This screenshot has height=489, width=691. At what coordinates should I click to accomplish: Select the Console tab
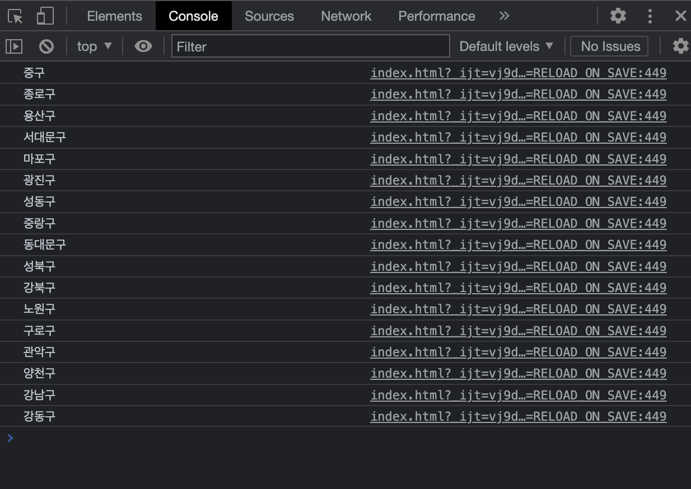193,16
